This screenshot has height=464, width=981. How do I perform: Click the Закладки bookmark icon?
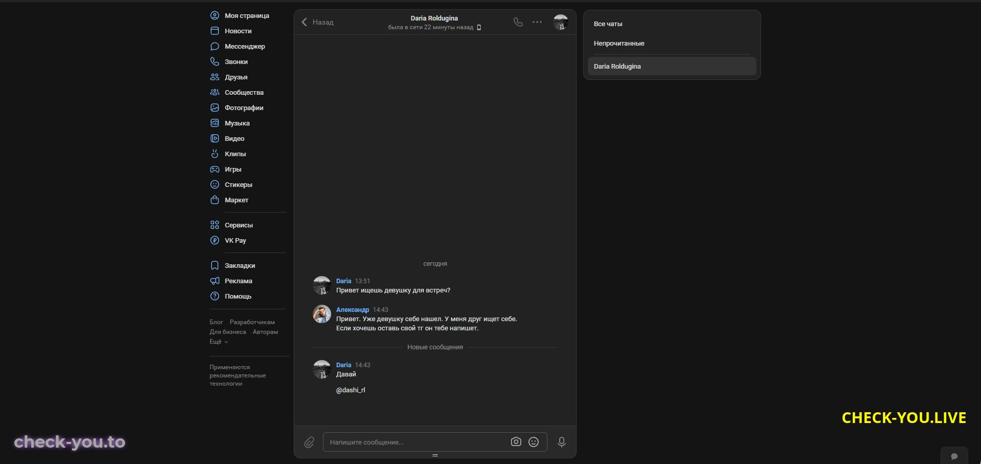tap(215, 266)
